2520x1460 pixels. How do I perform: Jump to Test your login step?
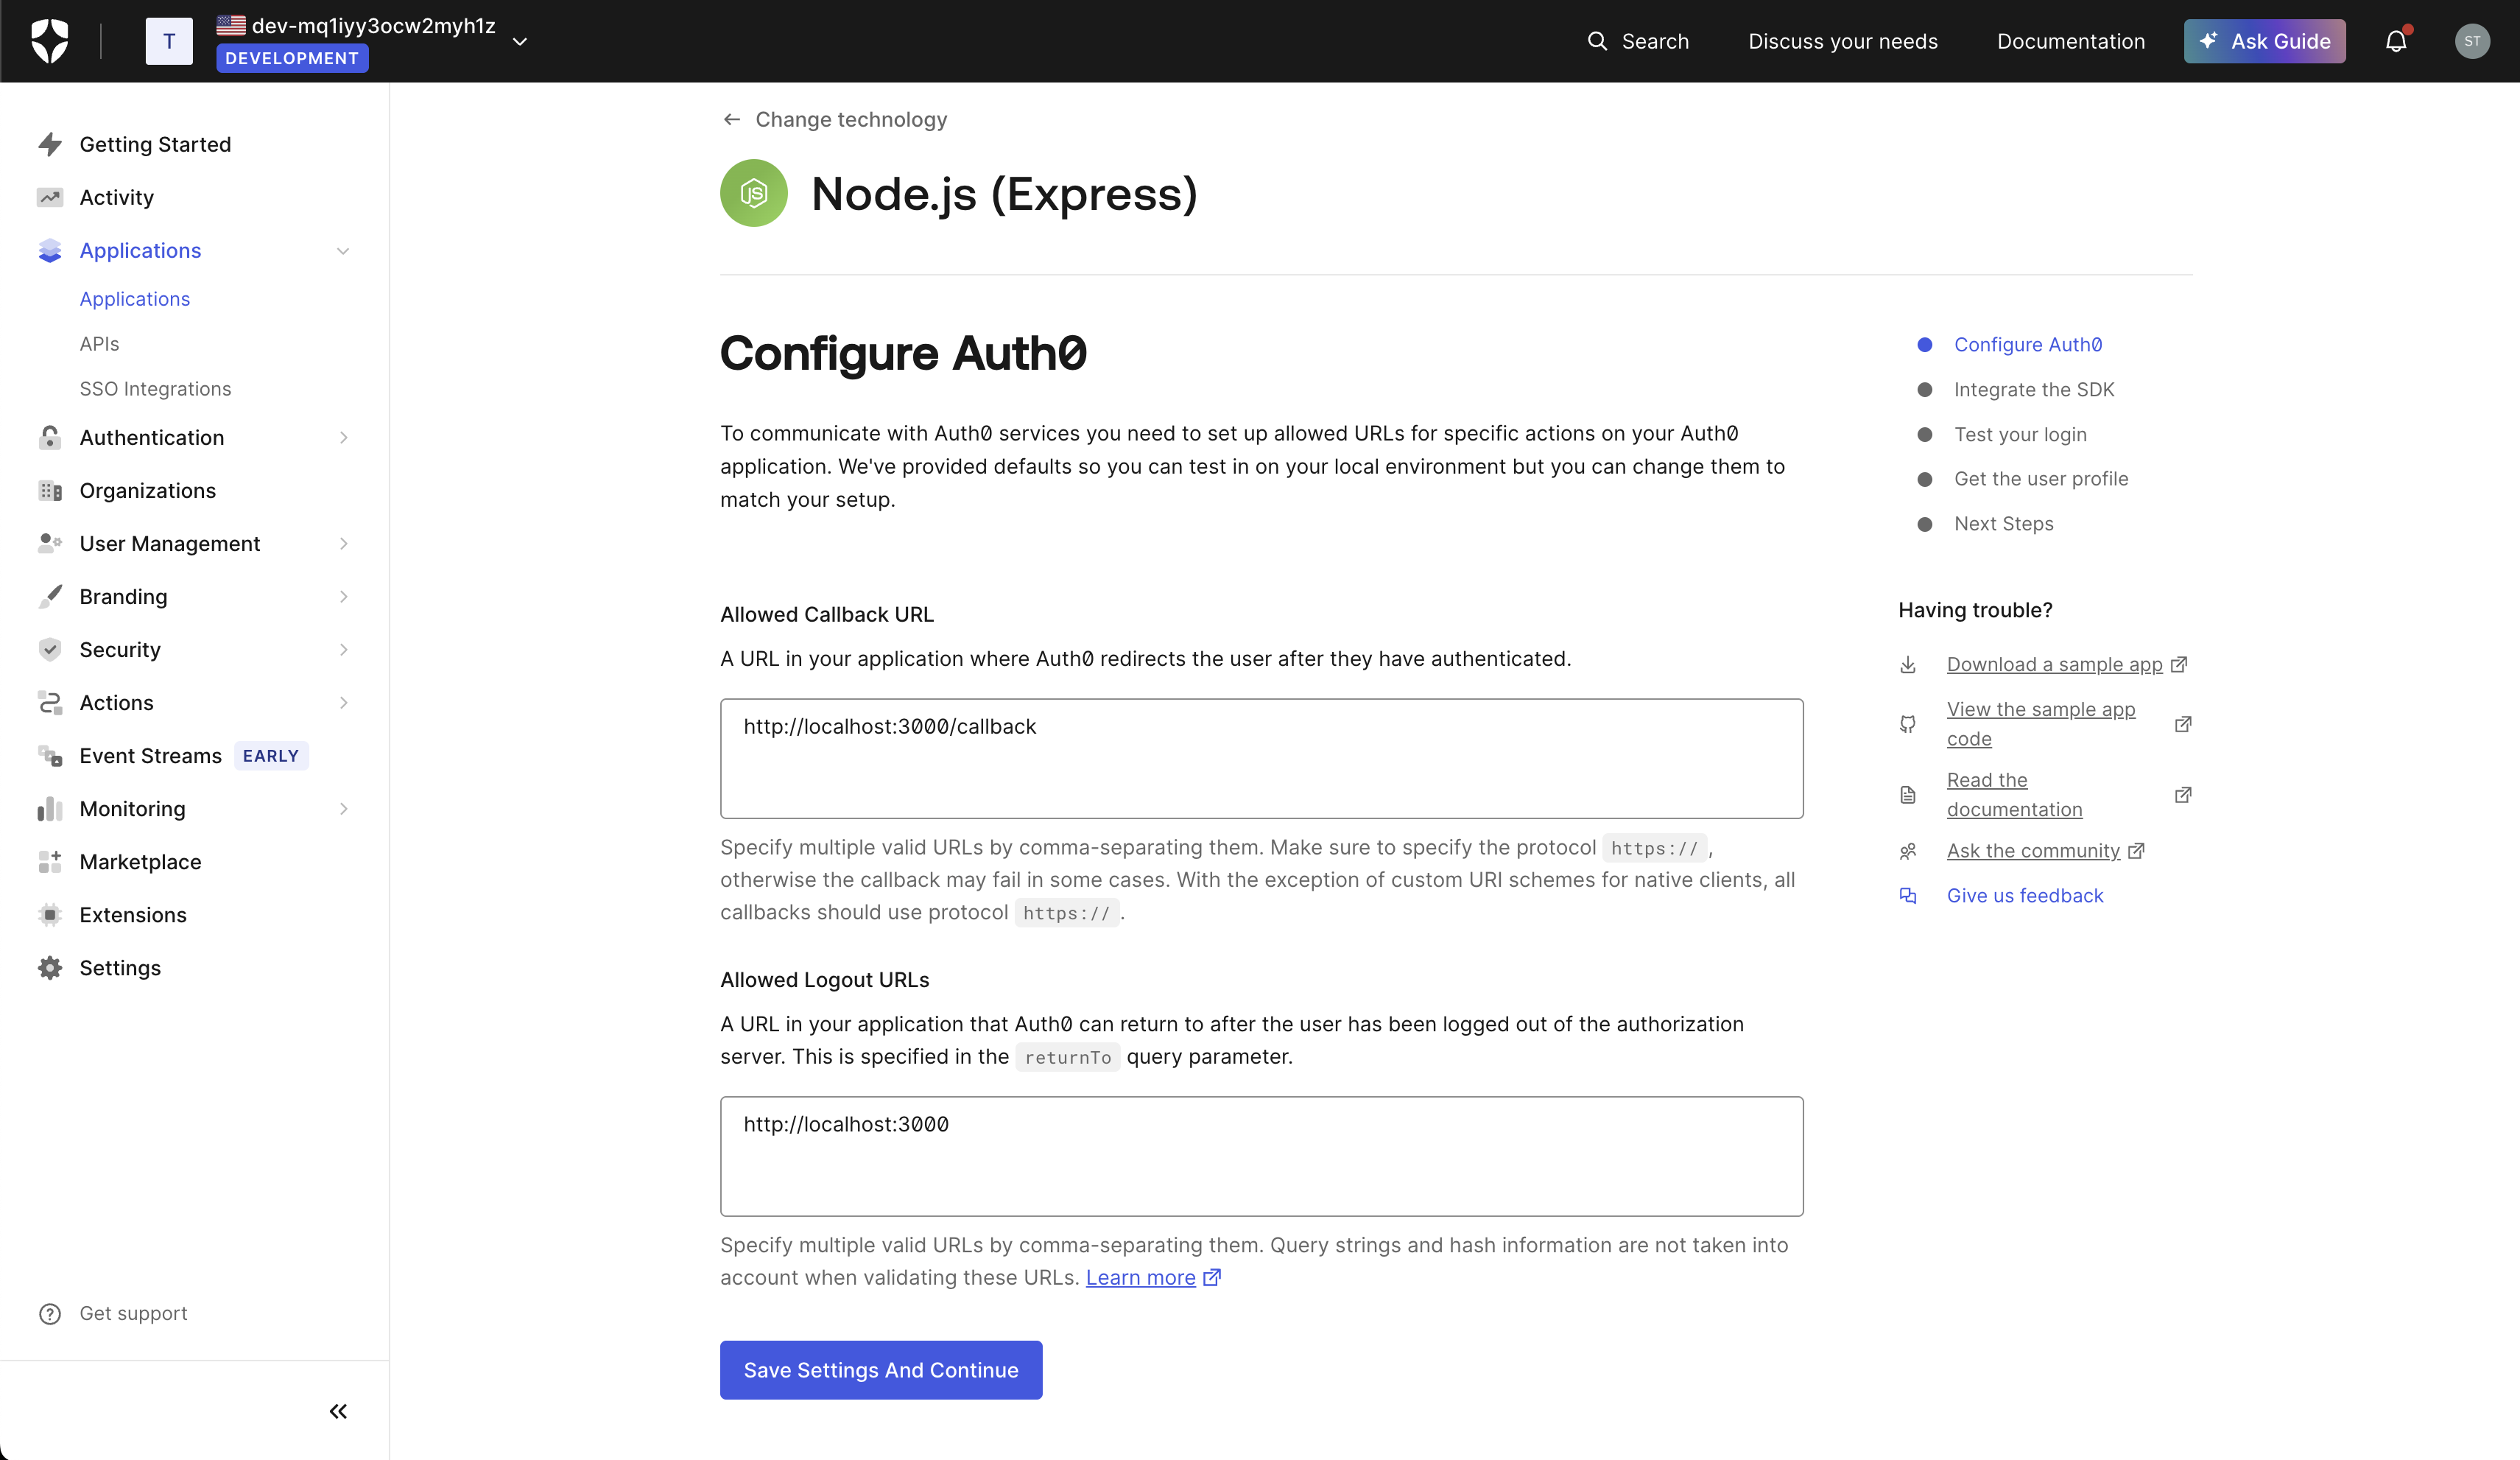[x=2019, y=434]
